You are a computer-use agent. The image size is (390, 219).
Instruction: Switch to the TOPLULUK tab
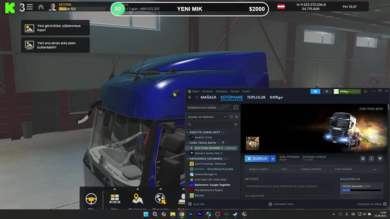tap(256, 97)
